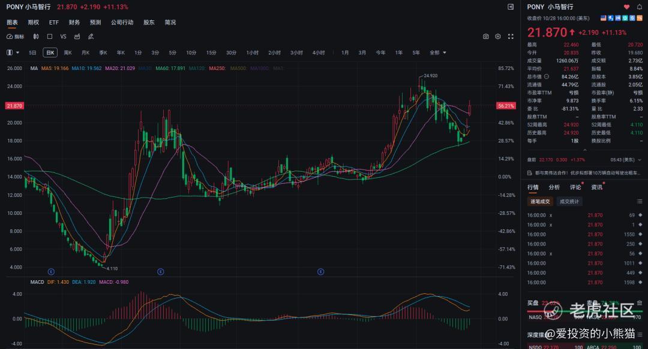Click the third E earnings marker on chart
This screenshot has height=349, width=648.
pos(320,271)
